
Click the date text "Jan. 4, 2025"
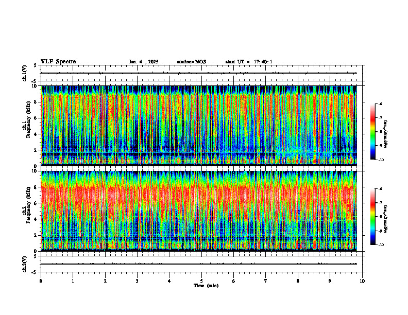point(144,62)
